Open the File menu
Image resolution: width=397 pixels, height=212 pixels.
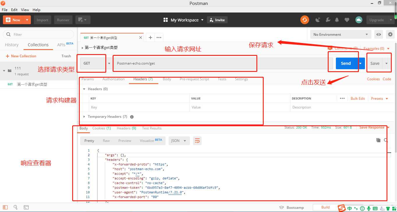[5, 10]
